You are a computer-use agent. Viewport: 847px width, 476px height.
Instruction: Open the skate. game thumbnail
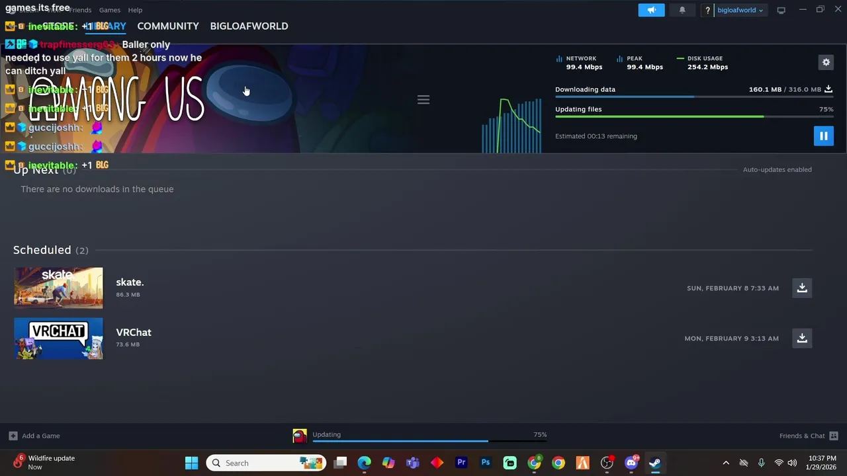[58, 288]
